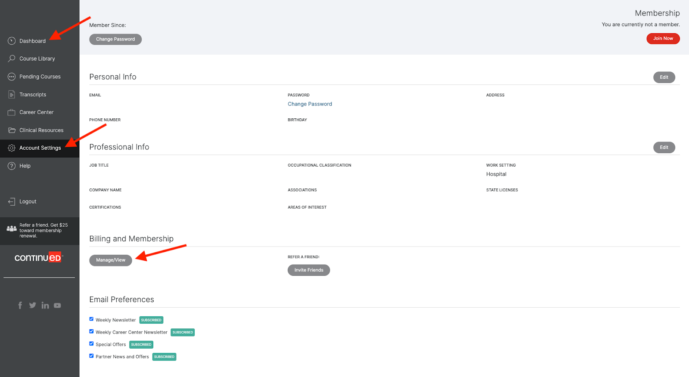Click the Logout arrow icon
Viewport: 689px width, 377px height.
point(12,201)
